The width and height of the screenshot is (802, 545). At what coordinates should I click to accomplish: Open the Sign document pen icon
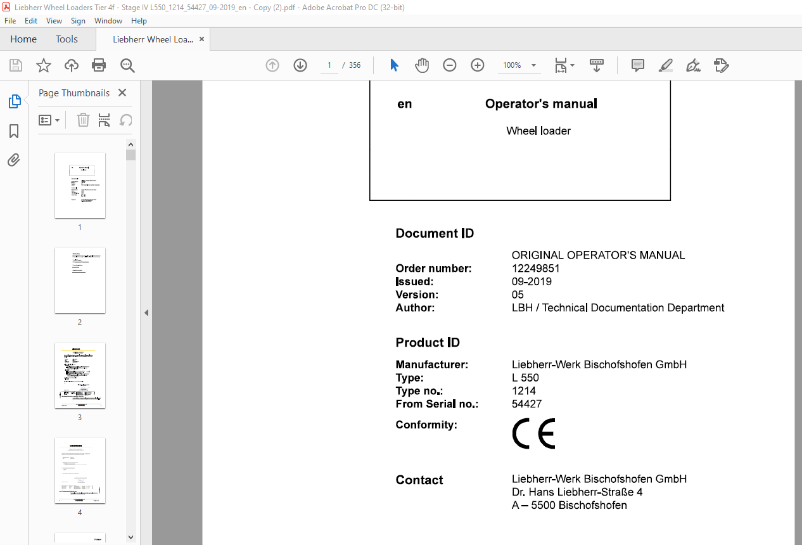[694, 65]
